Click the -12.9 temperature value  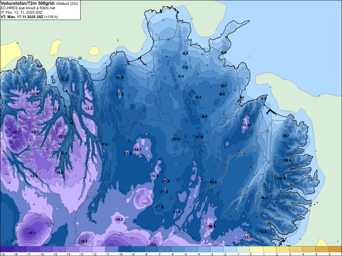(34, 176)
